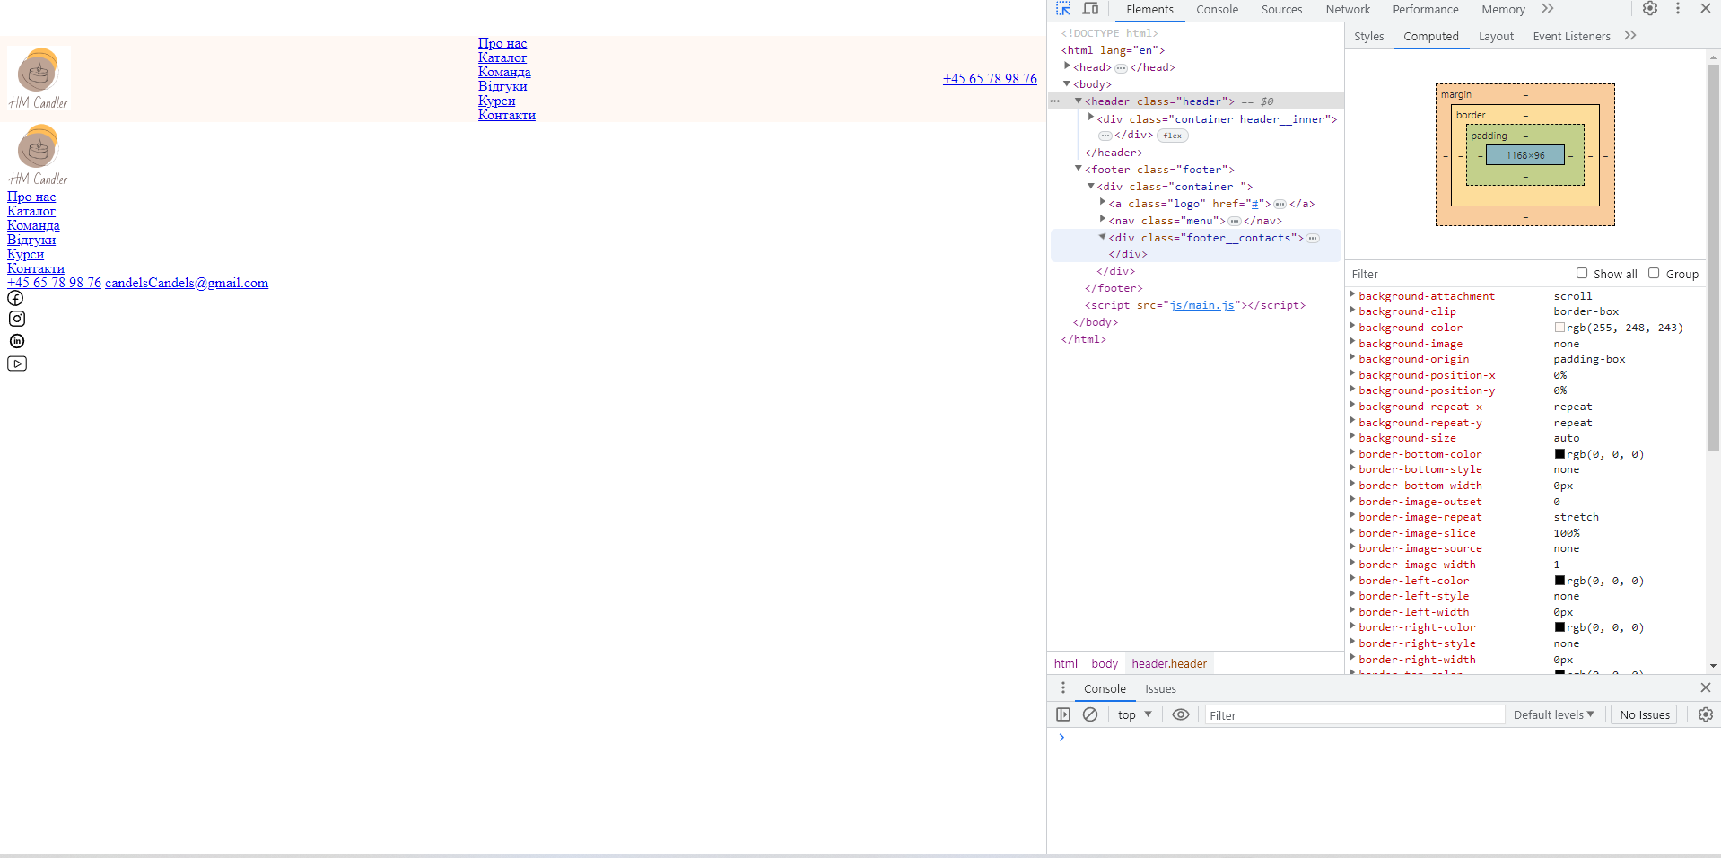Show more DevTools panels chevron
This screenshot has width=1721, height=858.
(x=1548, y=9)
